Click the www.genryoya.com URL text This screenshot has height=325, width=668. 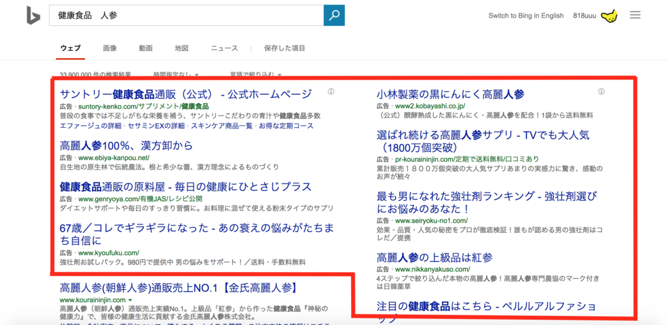[140, 198]
